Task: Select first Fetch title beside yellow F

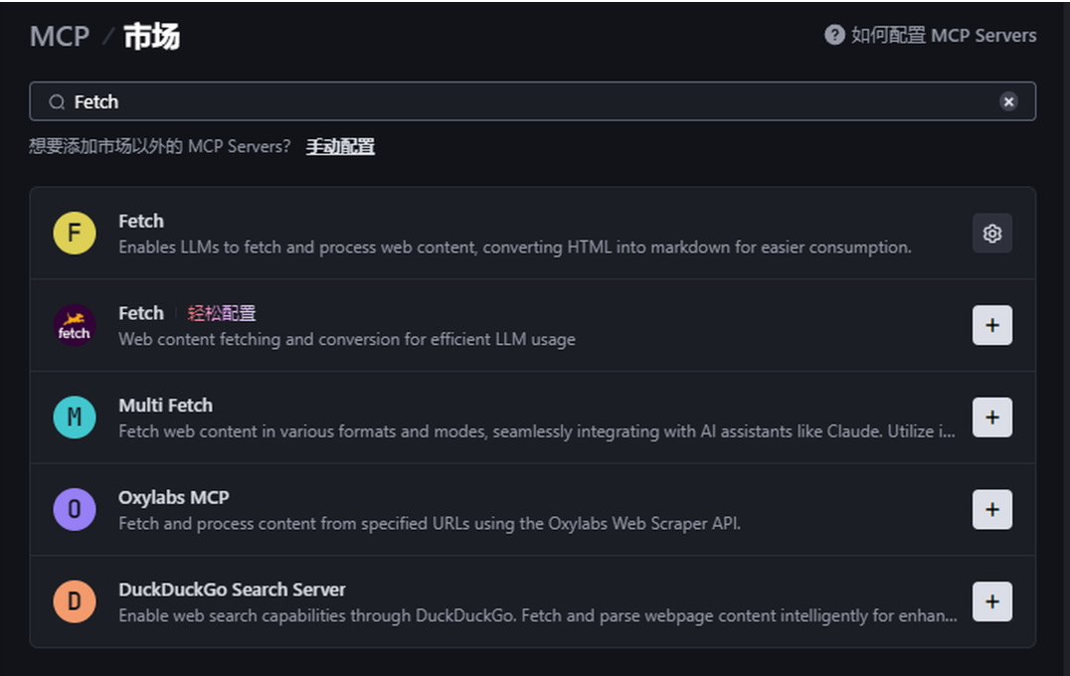Action: coord(141,221)
